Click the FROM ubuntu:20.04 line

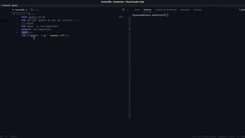33,17
